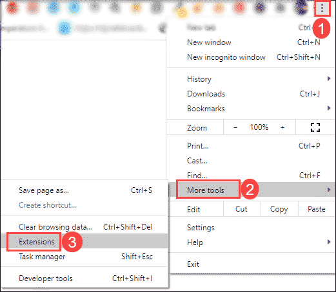Click the Cut button in Edit row
336x292 pixels.
(x=241, y=209)
